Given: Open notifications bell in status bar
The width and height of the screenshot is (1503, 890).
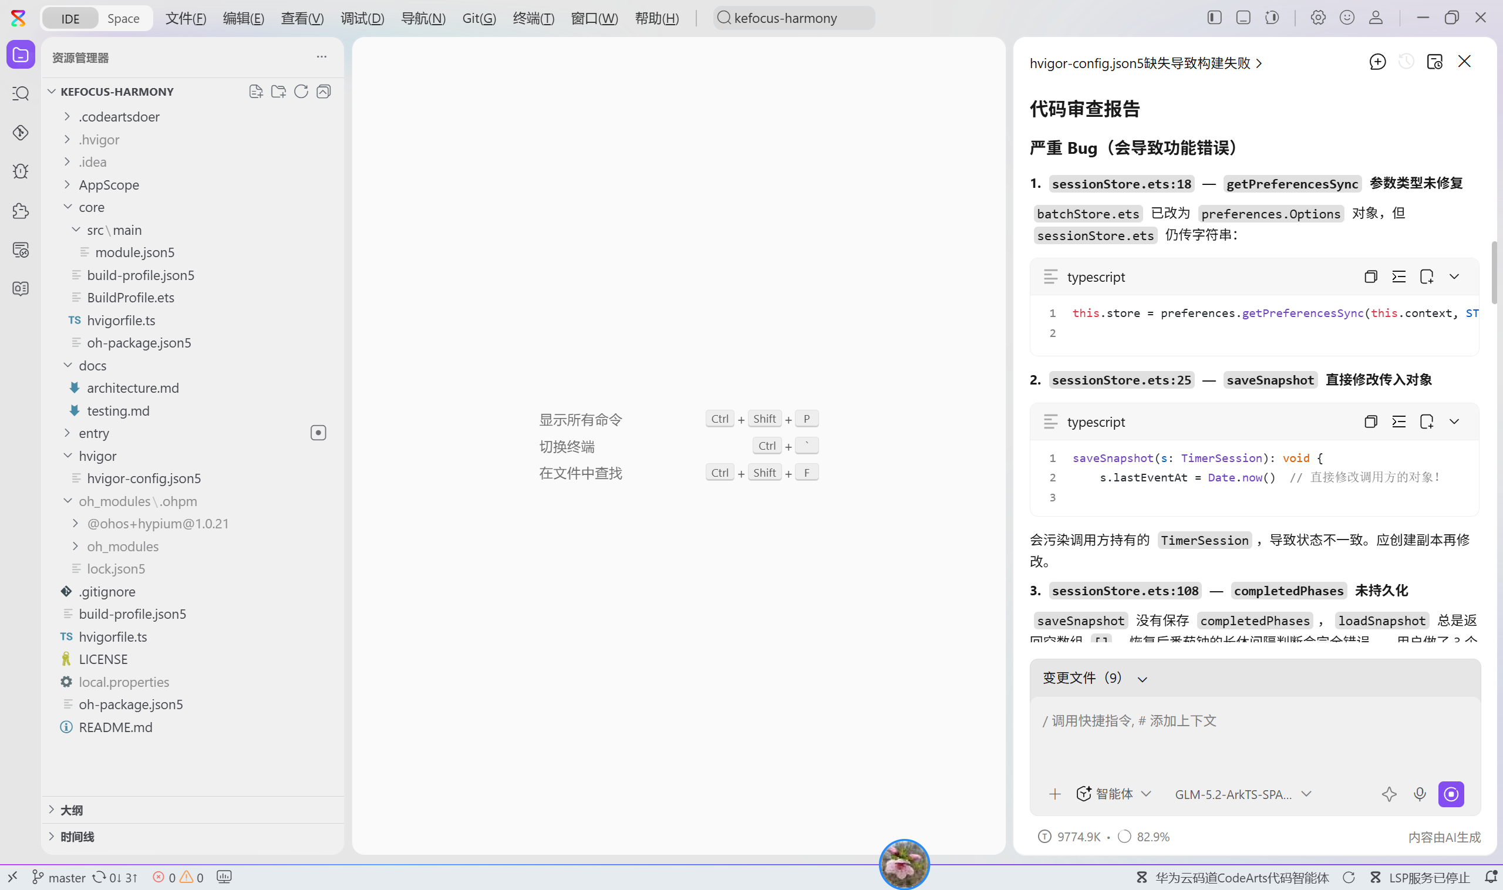Looking at the screenshot, I should pos(1490,877).
